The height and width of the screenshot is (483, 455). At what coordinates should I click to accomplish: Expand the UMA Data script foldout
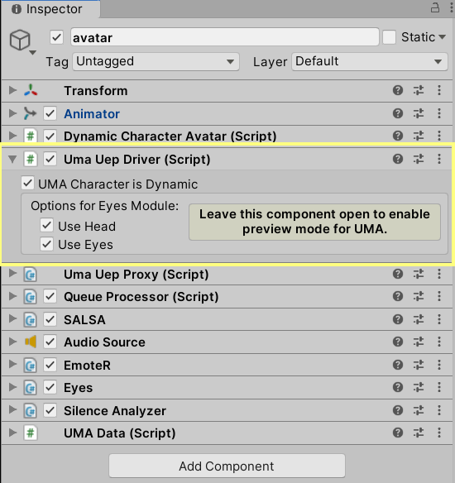click(12, 433)
